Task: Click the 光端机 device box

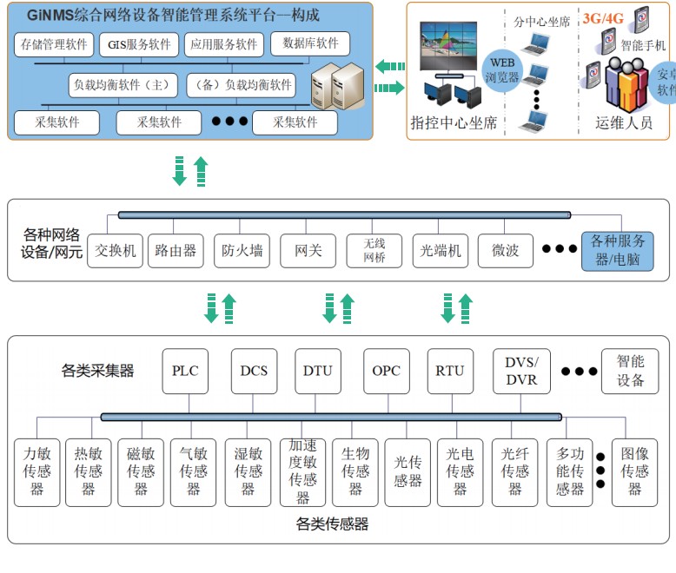Action: click(x=441, y=251)
